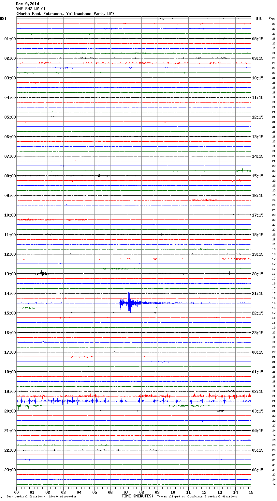The image size is (277, 501).
Task: Click the large blue seismic event spike
Action: 129,303
